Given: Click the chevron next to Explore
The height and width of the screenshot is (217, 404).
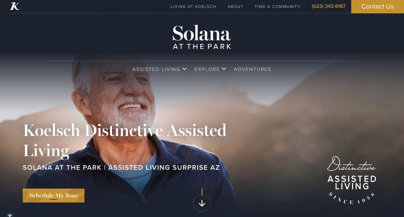Looking at the screenshot, I should pyautogui.click(x=224, y=69).
